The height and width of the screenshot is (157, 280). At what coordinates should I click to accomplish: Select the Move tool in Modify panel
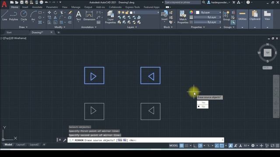point(49,13)
